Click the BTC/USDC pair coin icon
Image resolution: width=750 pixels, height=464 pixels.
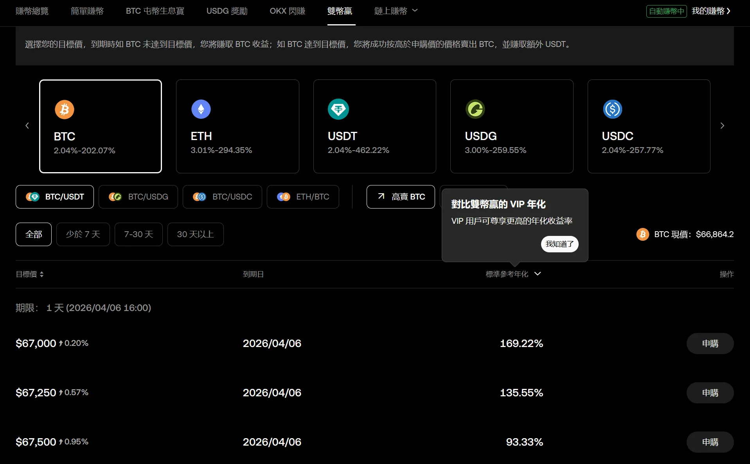[200, 197]
